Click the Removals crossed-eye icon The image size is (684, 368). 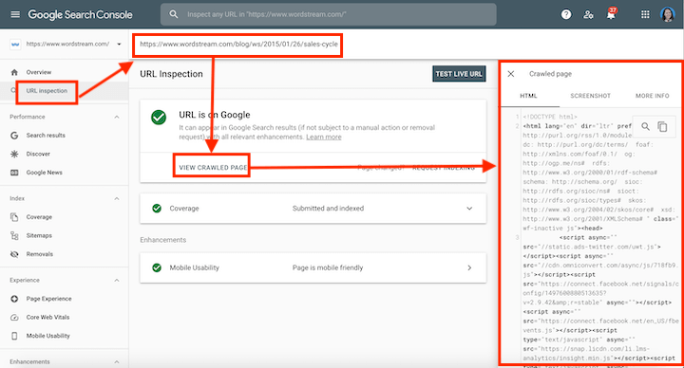[x=14, y=254]
